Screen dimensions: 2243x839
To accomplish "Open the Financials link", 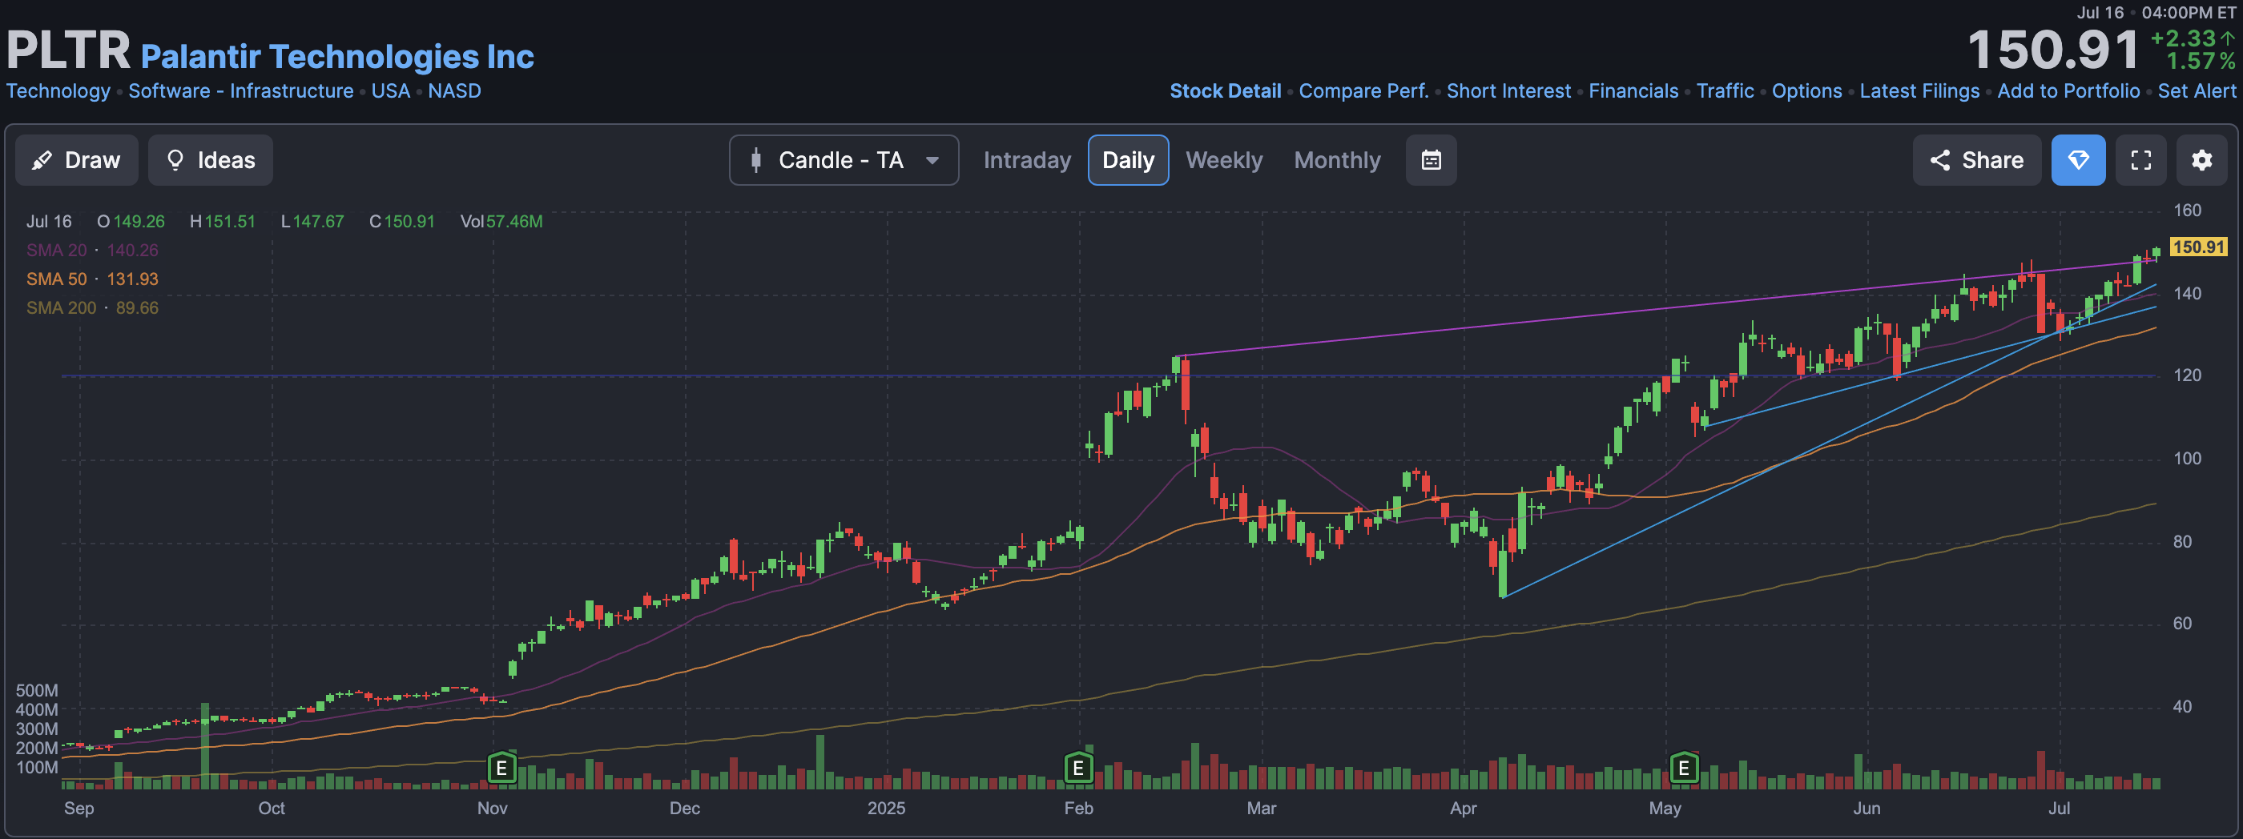I will point(1633,90).
